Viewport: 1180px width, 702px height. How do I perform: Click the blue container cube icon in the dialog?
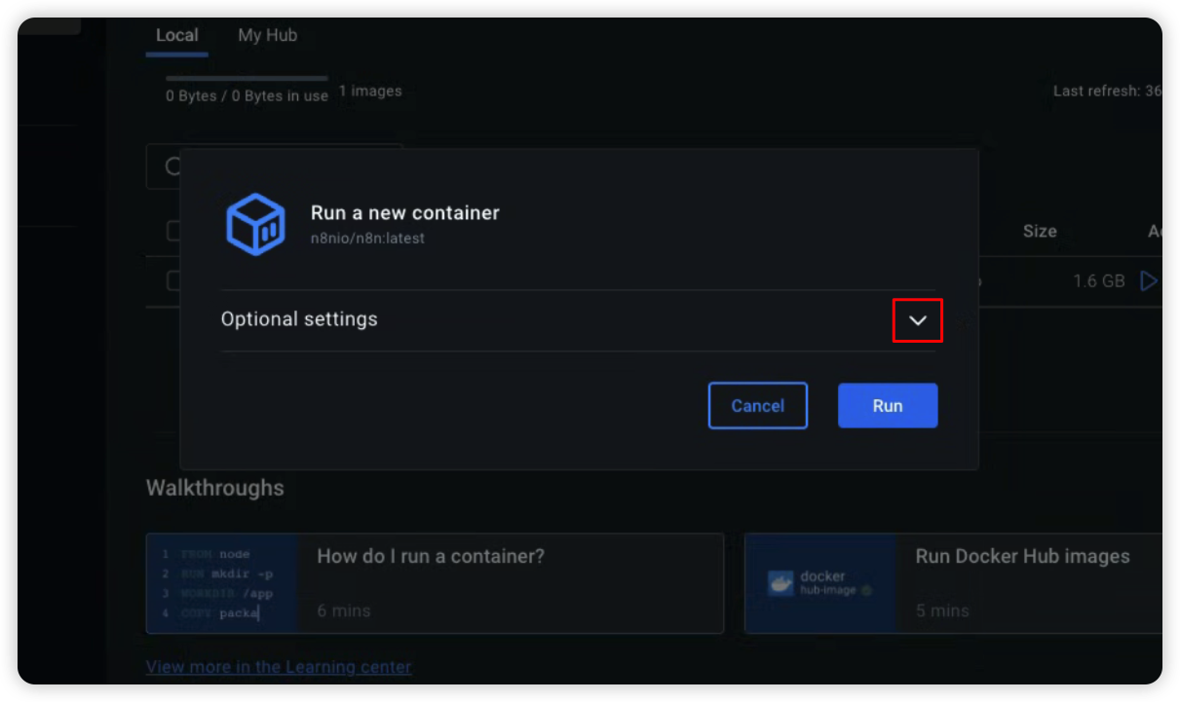pos(255,224)
